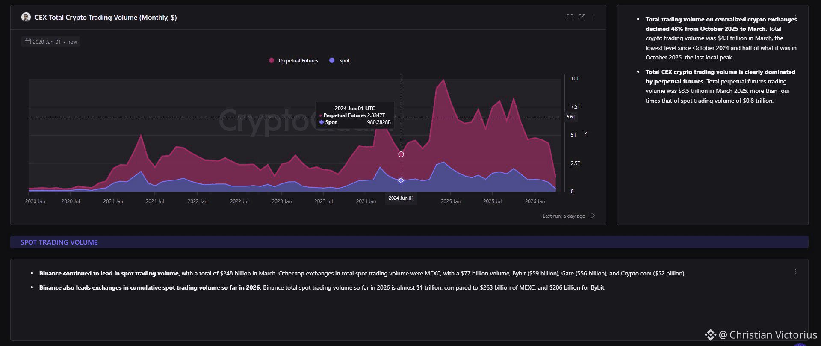This screenshot has width=821, height=346.
Task: Click the tooltip value 2.3347T
Action: (x=376, y=115)
